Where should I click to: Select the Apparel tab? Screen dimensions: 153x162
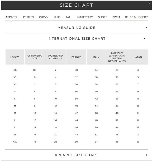coord(12,17)
